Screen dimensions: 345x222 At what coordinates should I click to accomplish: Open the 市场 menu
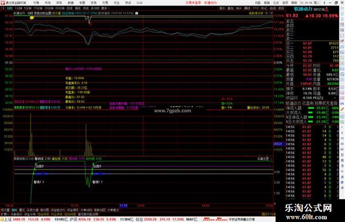[47, 3]
